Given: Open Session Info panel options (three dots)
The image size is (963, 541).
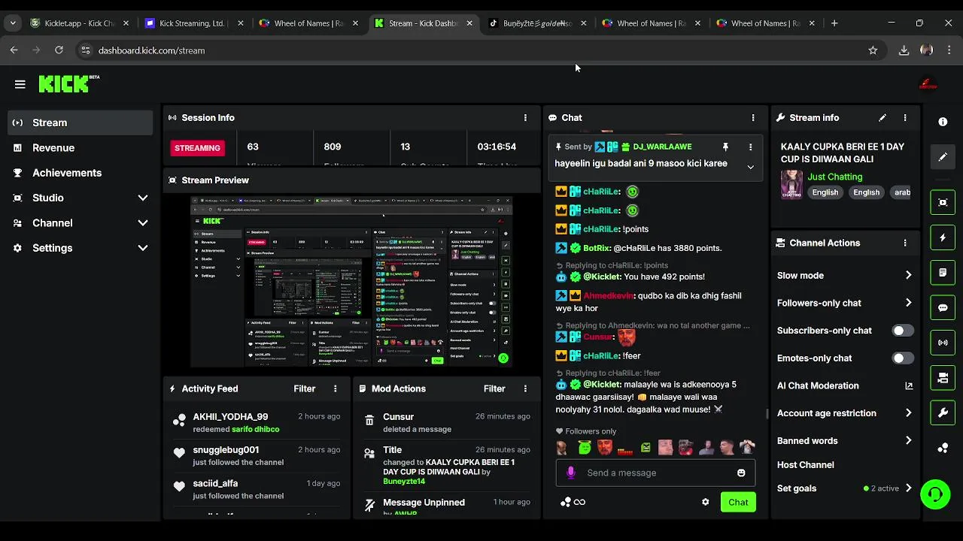Looking at the screenshot, I should (x=525, y=118).
